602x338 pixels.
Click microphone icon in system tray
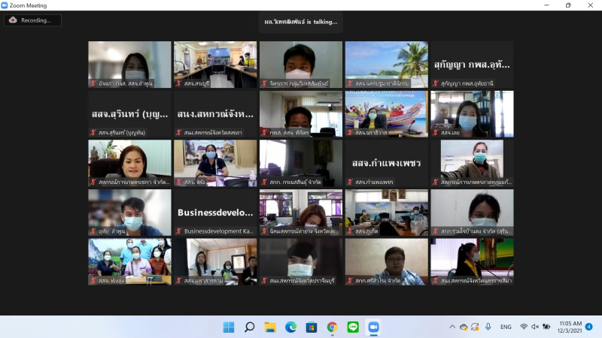pos(488,327)
